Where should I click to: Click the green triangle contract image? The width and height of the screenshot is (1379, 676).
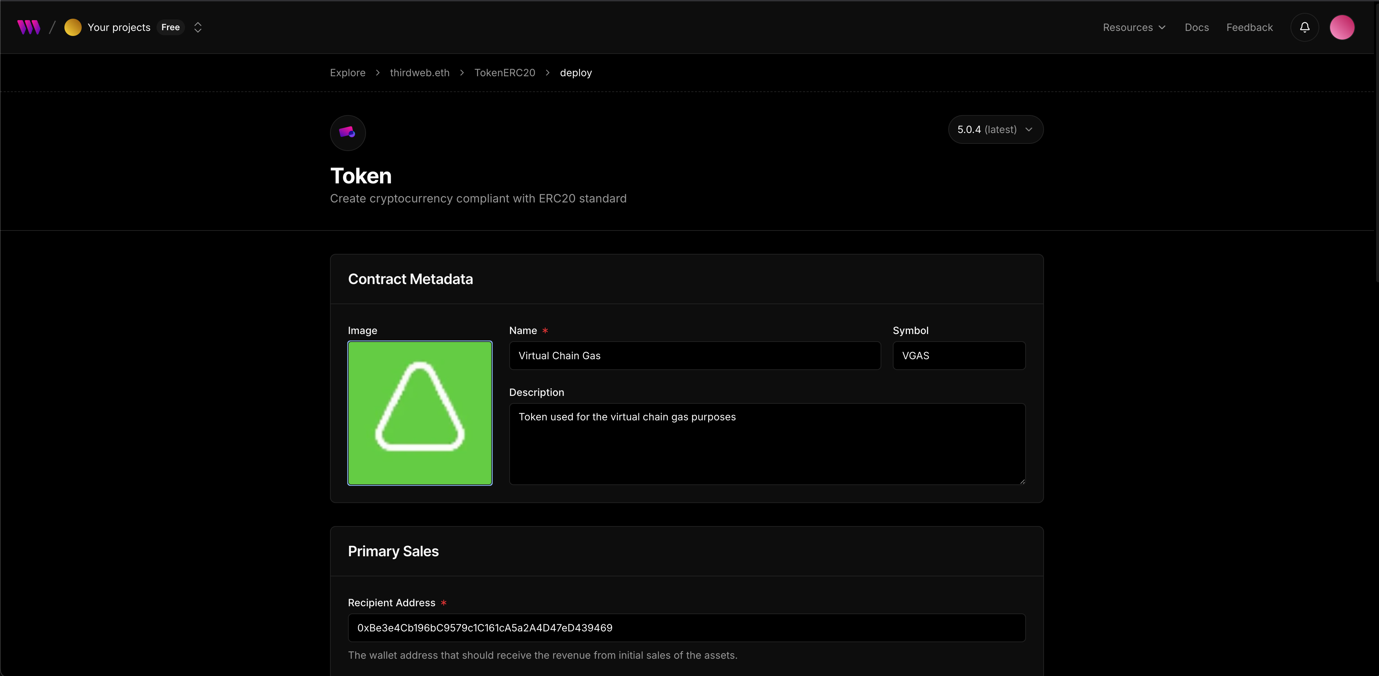pyautogui.click(x=420, y=413)
